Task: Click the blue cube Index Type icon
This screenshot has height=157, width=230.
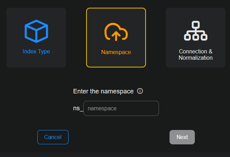Action: click(36, 32)
